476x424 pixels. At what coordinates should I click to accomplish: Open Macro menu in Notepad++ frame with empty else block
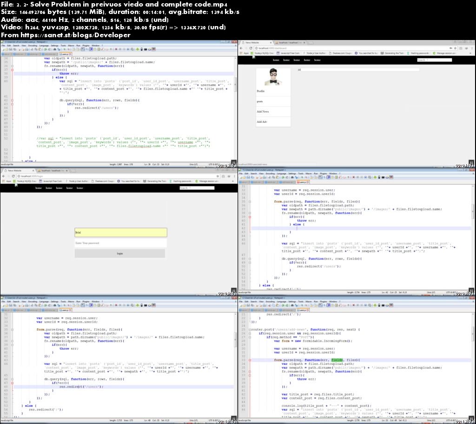tap(309, 174)
